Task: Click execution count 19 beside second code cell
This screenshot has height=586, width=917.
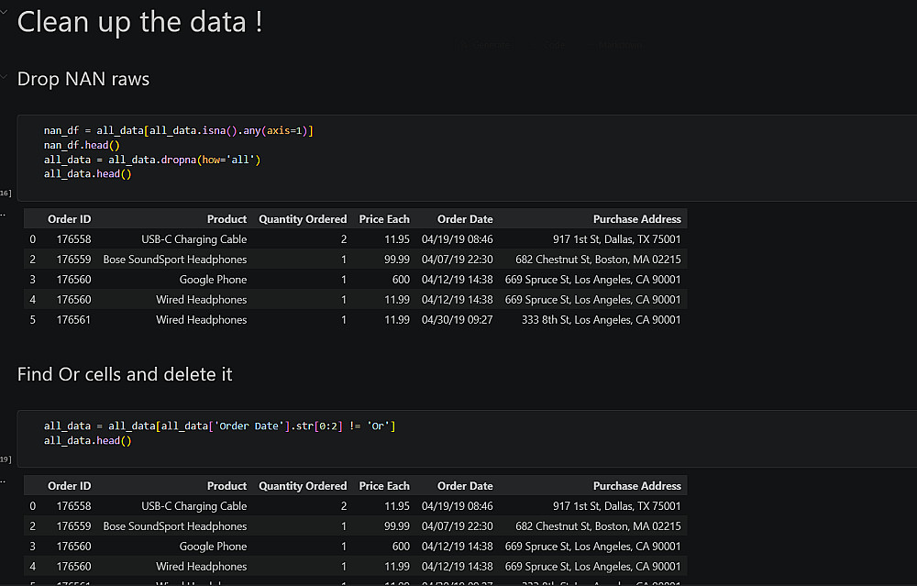Action: [x=6, y=459]
